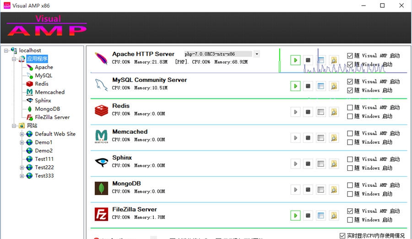Expand the Default Web Site node

pos(22,134)
